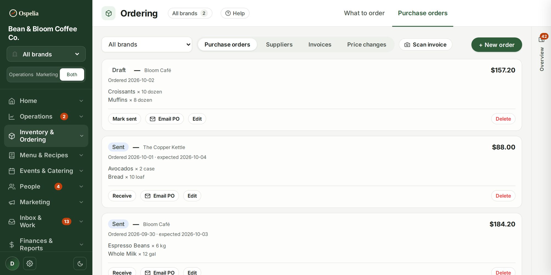The image size is (551, 275).
Task: Open Operations chart icon in sidebar
Action: click(x=12, y=117)
